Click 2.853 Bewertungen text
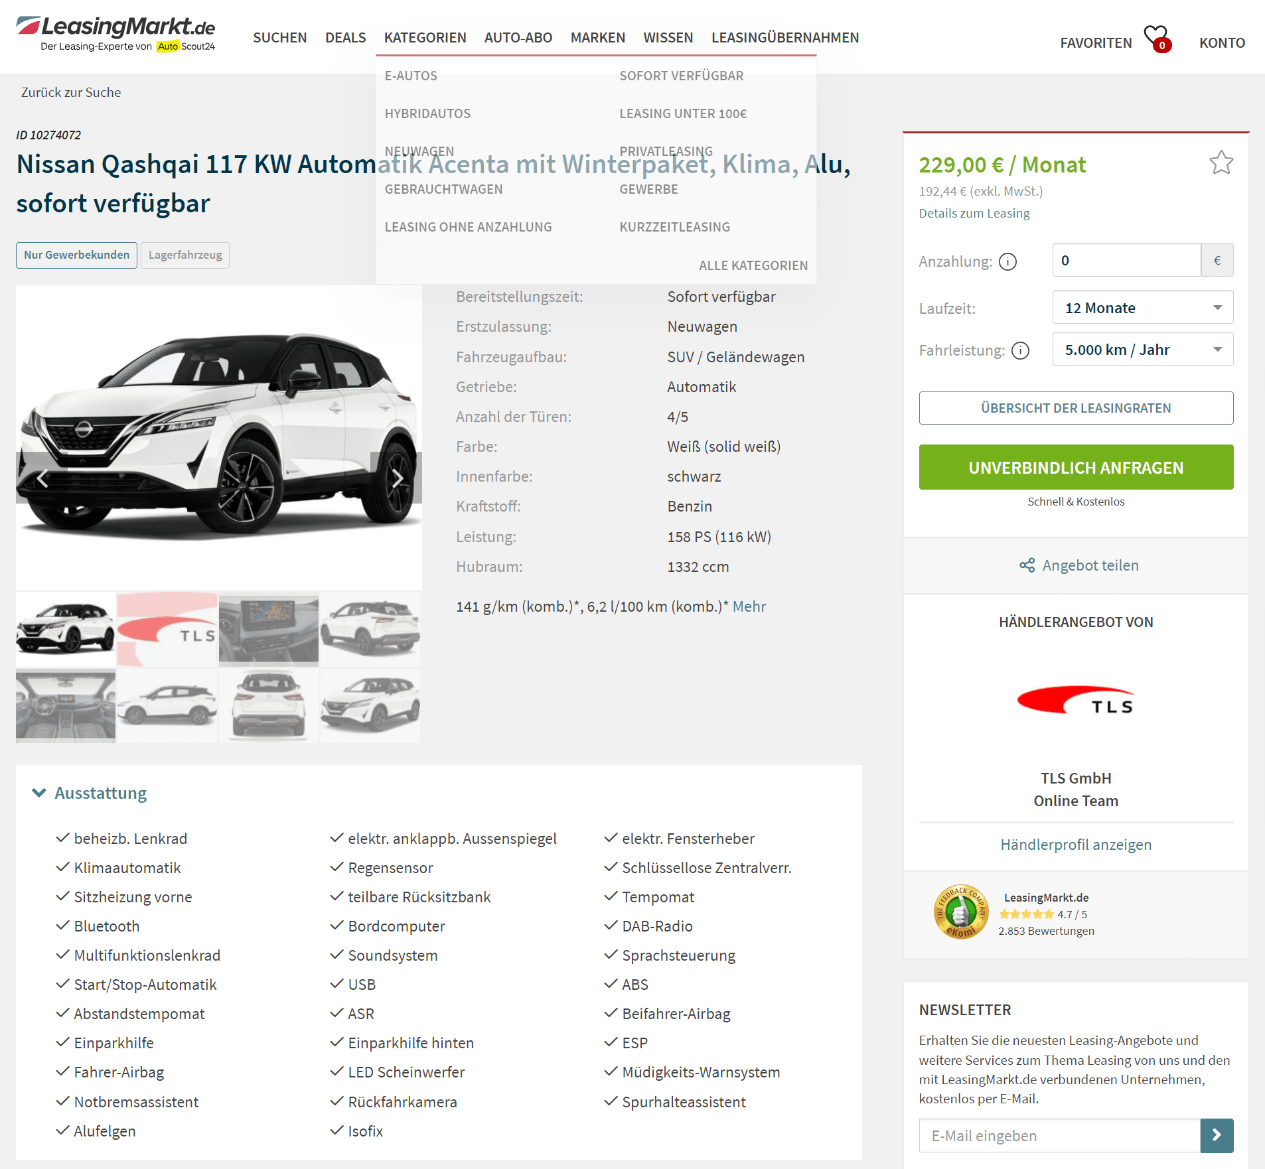Viewport: 1265px width, 1169px height. [x=1046, y=931]
